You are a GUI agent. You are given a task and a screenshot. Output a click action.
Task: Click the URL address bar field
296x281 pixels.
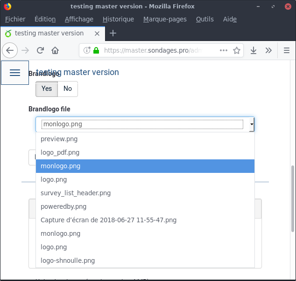tap(159, 50)
